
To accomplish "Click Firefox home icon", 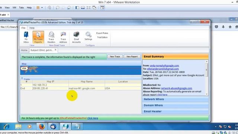I will pos(230,27).
